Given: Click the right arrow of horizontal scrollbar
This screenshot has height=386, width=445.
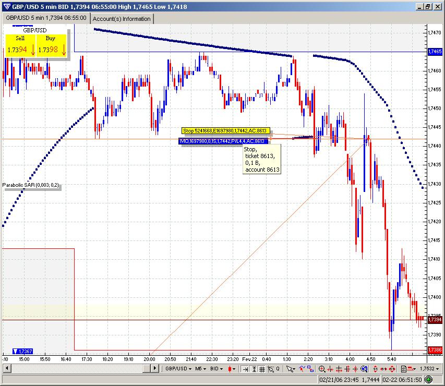Looking at the screenshot, I should 154,368.
